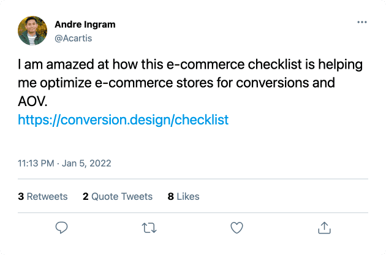Retweet this post using the arrows icon
This screenshot has width=386, height=255.
tap(149, 227)
